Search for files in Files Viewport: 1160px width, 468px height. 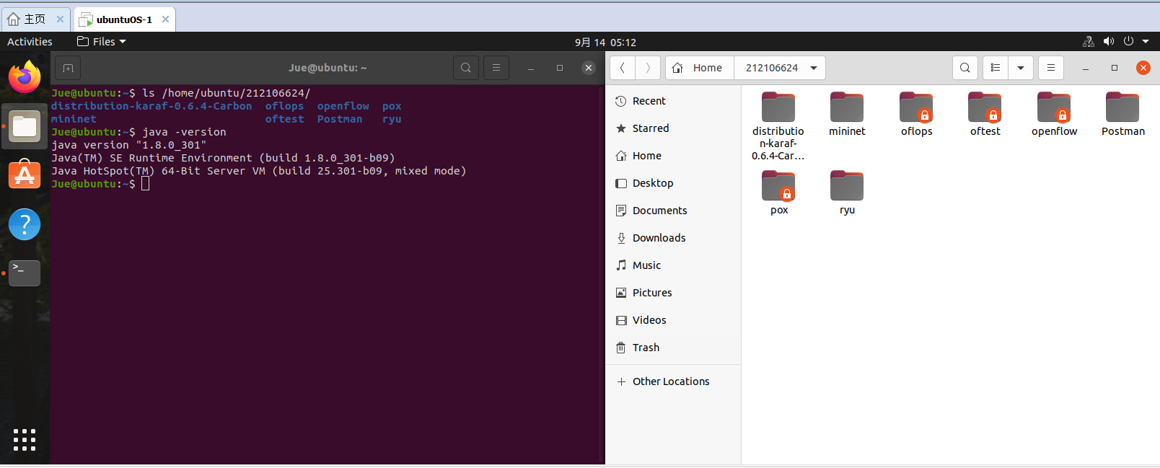click(x=965, y=68)
